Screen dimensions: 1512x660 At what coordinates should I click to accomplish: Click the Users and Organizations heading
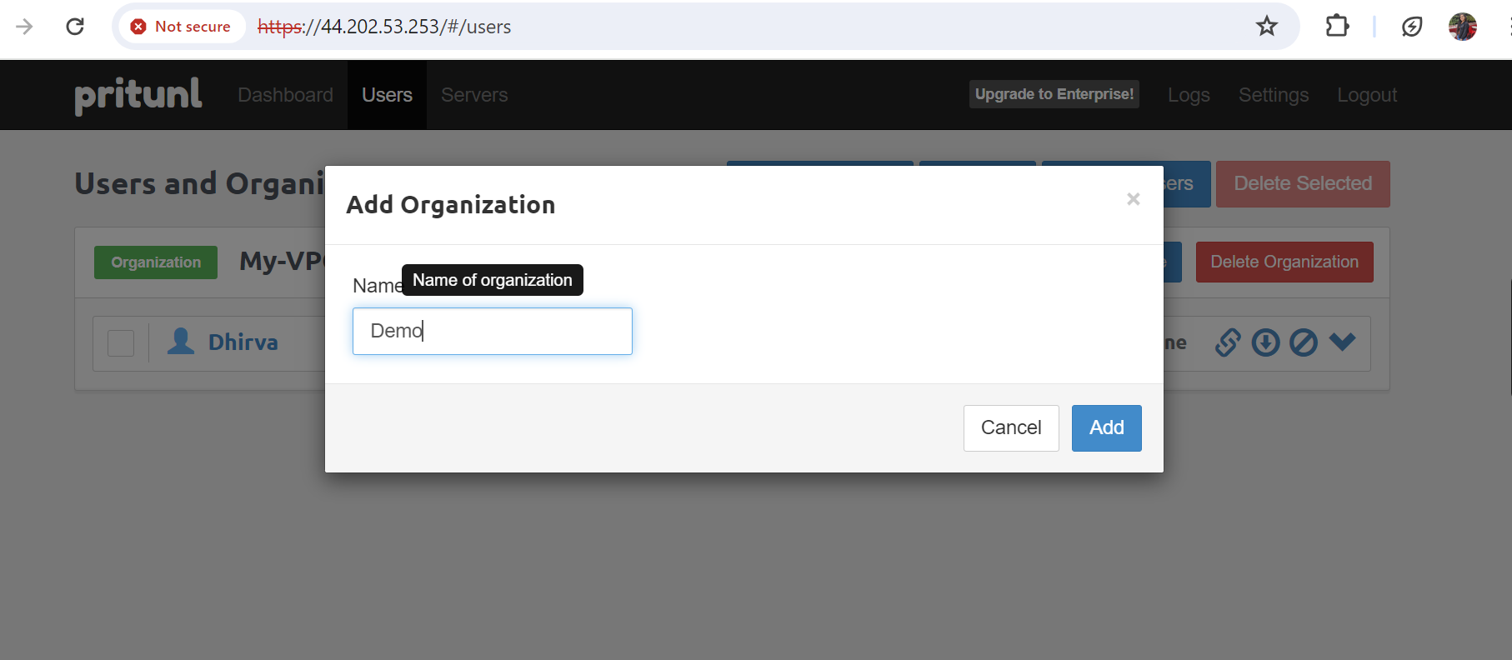[x=199, y=183]
